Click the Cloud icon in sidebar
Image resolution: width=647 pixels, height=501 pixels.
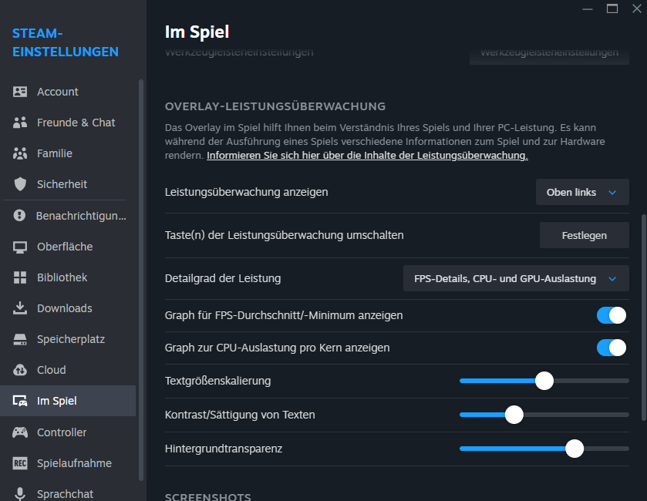[x=21, y=370]
